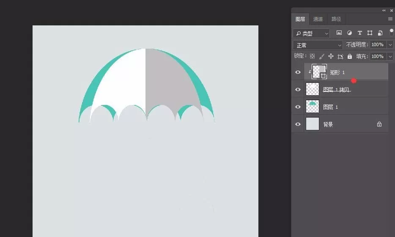Select the 背景 layer thumbnail
This screenshot has width=395, height=237.
(x=313, y=124)
